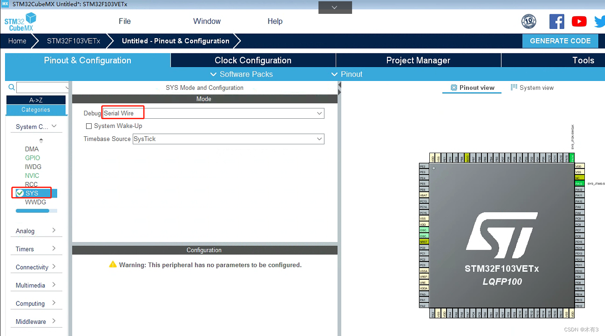Open the Software Packs dropdown
This screenshot has height=336, width=605.
[241, 74]
